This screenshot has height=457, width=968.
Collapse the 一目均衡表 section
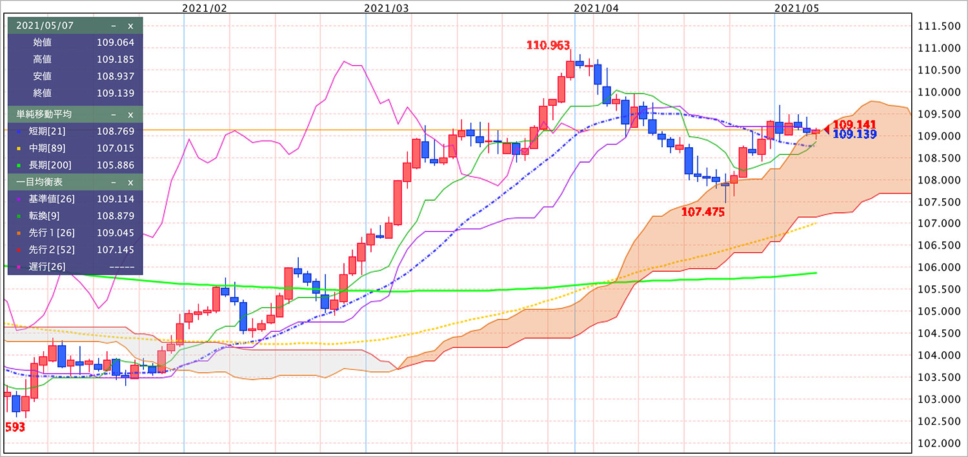pos(114,182)
